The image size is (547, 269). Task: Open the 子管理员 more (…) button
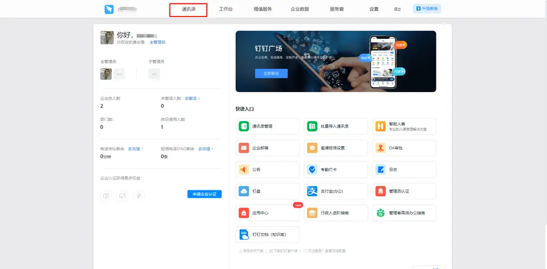(x=154, y=74)
